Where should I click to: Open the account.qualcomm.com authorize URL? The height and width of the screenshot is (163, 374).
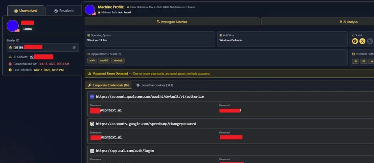pos(150,97)
